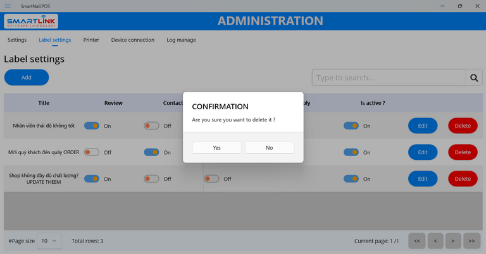Open the Log manage tab
Image resolution: width=486 pixels, height=254 pixels.
point(181,40)
